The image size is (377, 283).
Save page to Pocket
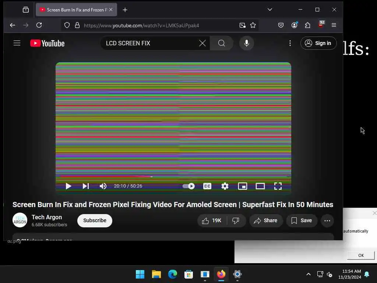click(281, 25)
